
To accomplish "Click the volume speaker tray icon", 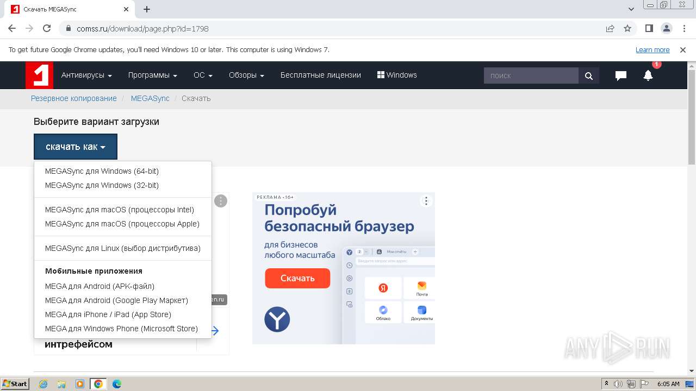I will (x=618, y=384).
